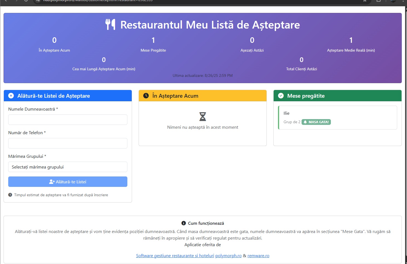Click the Număr de Telefon * field label

pyautogui.click(x=27, y=133)
